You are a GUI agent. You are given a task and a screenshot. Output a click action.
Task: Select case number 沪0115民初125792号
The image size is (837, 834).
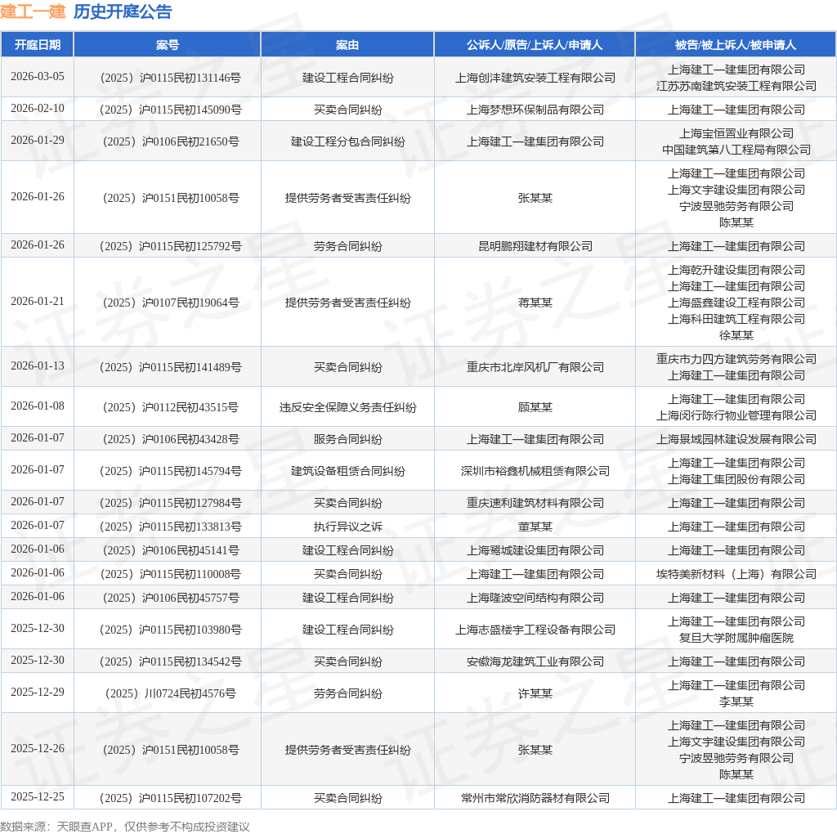click(170, 246)
